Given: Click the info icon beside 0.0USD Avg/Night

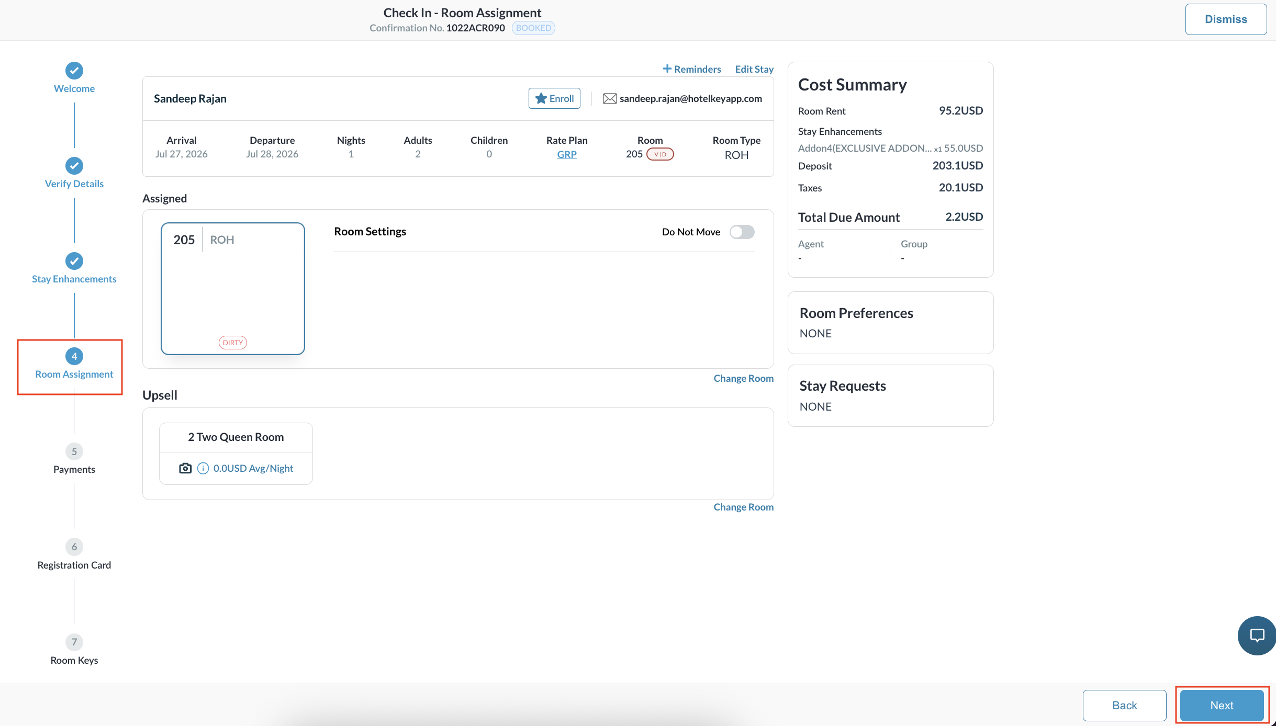Looking at the screenshot, I should 203,468.
